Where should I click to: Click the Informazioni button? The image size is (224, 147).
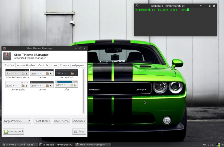point(13,131)
